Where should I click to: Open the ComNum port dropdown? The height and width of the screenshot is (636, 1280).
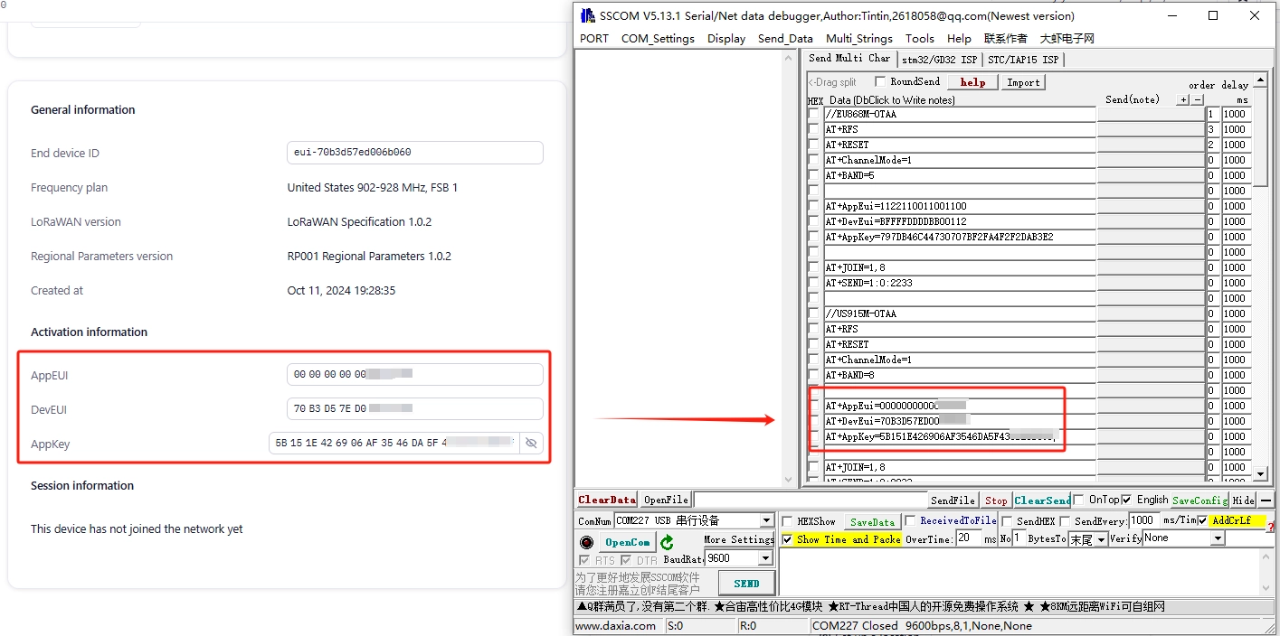(767, 521)
